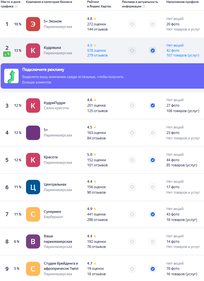Click the advertising icon in 5+ Эконом row
The width and height of the screenshot is (204, 281).
132,24
